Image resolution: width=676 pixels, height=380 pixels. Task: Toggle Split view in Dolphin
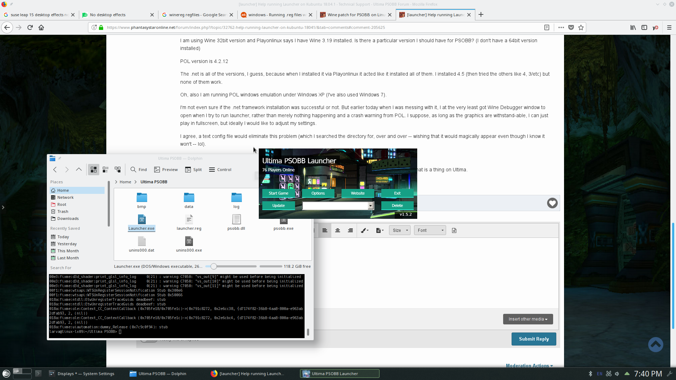194,170
